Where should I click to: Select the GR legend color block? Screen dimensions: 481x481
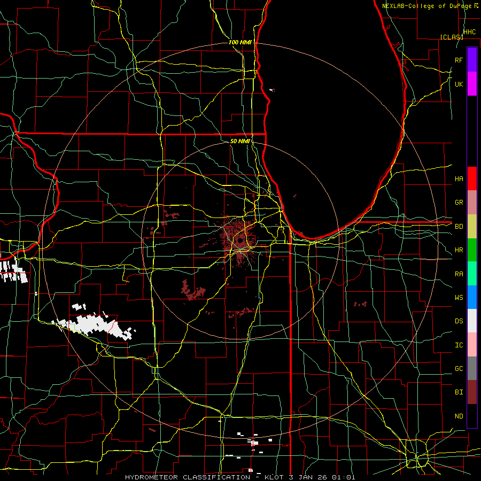pos(472,202)
